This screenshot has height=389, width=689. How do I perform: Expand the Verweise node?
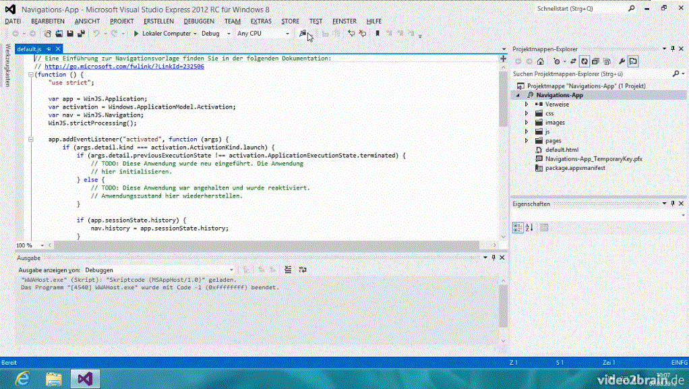pos(527,104)
